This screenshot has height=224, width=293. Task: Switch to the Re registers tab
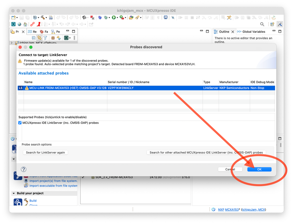tap(32, 32)
